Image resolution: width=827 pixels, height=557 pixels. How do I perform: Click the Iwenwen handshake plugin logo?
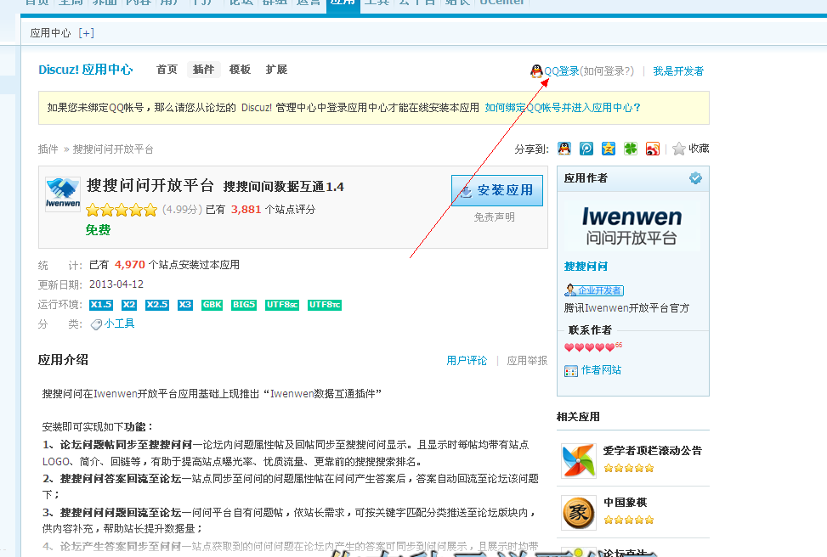63,194
